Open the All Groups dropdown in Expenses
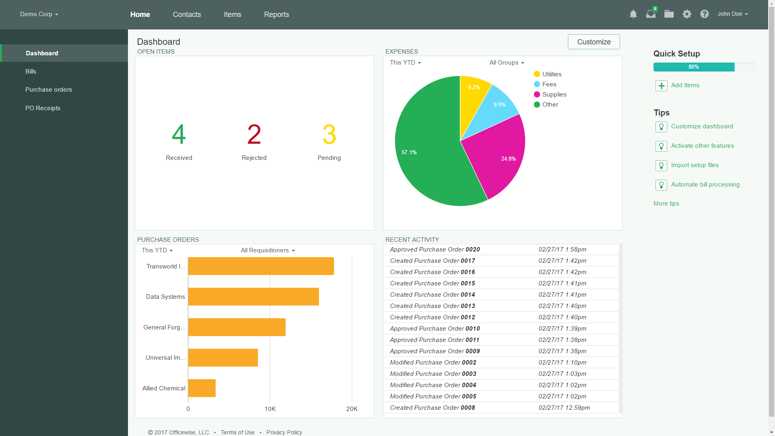Screen dimensions: 775x436 tap(507, 63)
